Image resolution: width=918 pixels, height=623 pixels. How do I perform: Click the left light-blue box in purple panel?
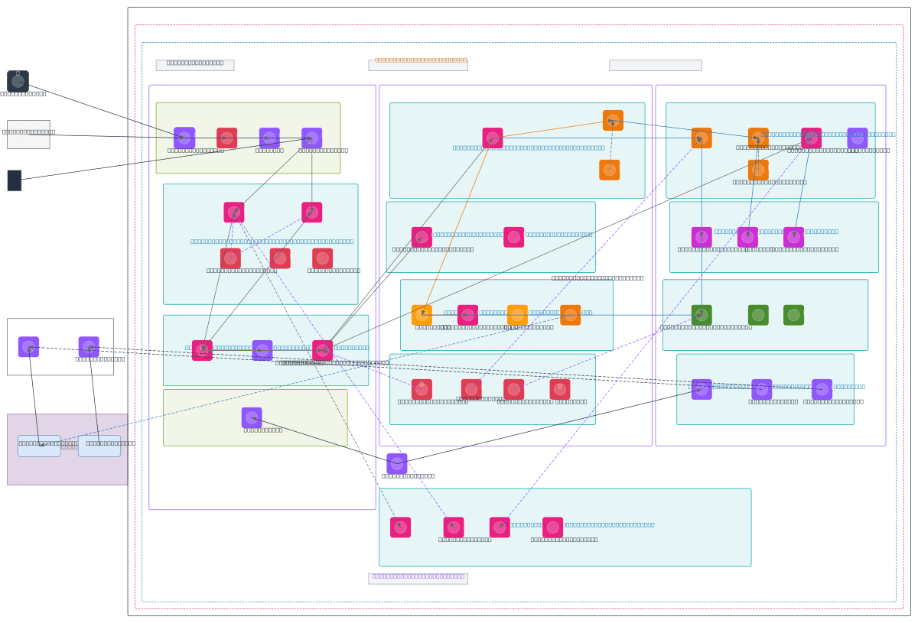[x=39, y=446]
